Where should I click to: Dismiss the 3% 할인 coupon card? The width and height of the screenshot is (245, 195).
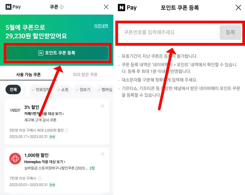(103, 106)
